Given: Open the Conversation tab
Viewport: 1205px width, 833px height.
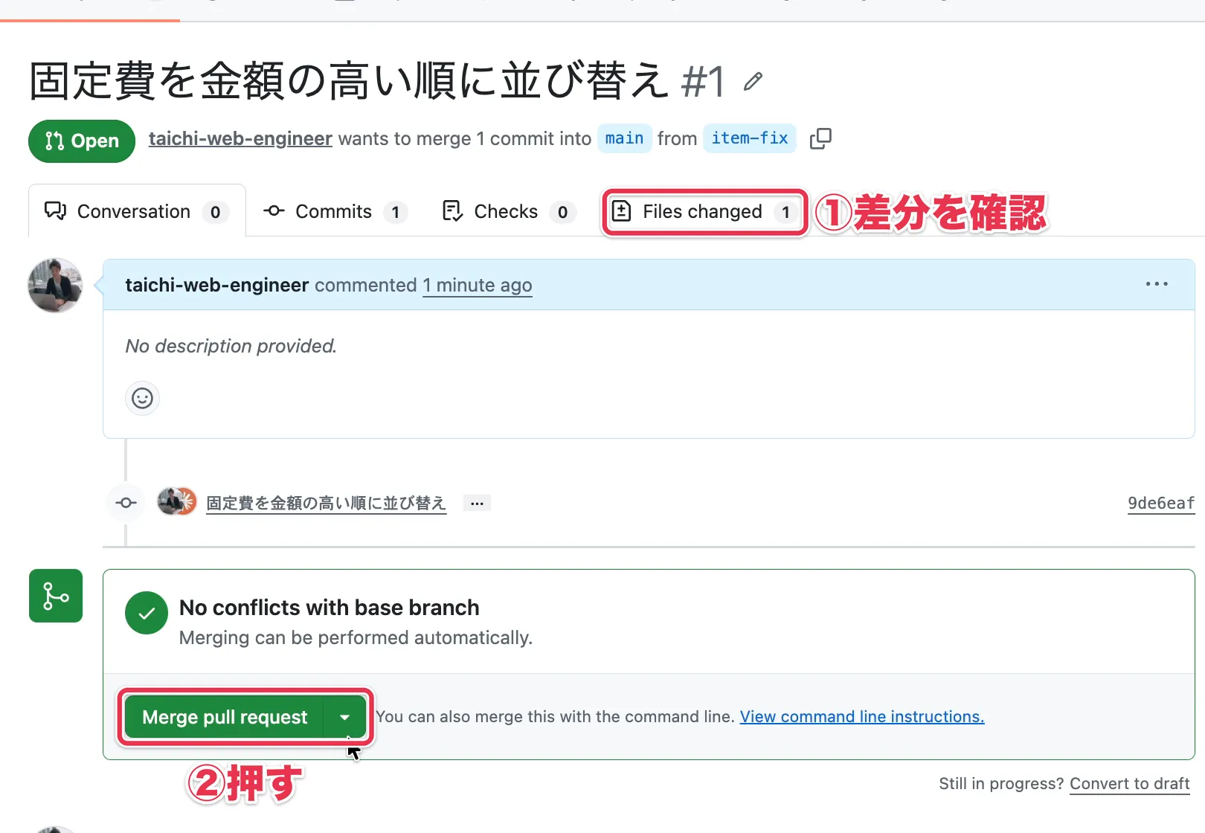Looking at the screenshot, I should coord(137,211).
